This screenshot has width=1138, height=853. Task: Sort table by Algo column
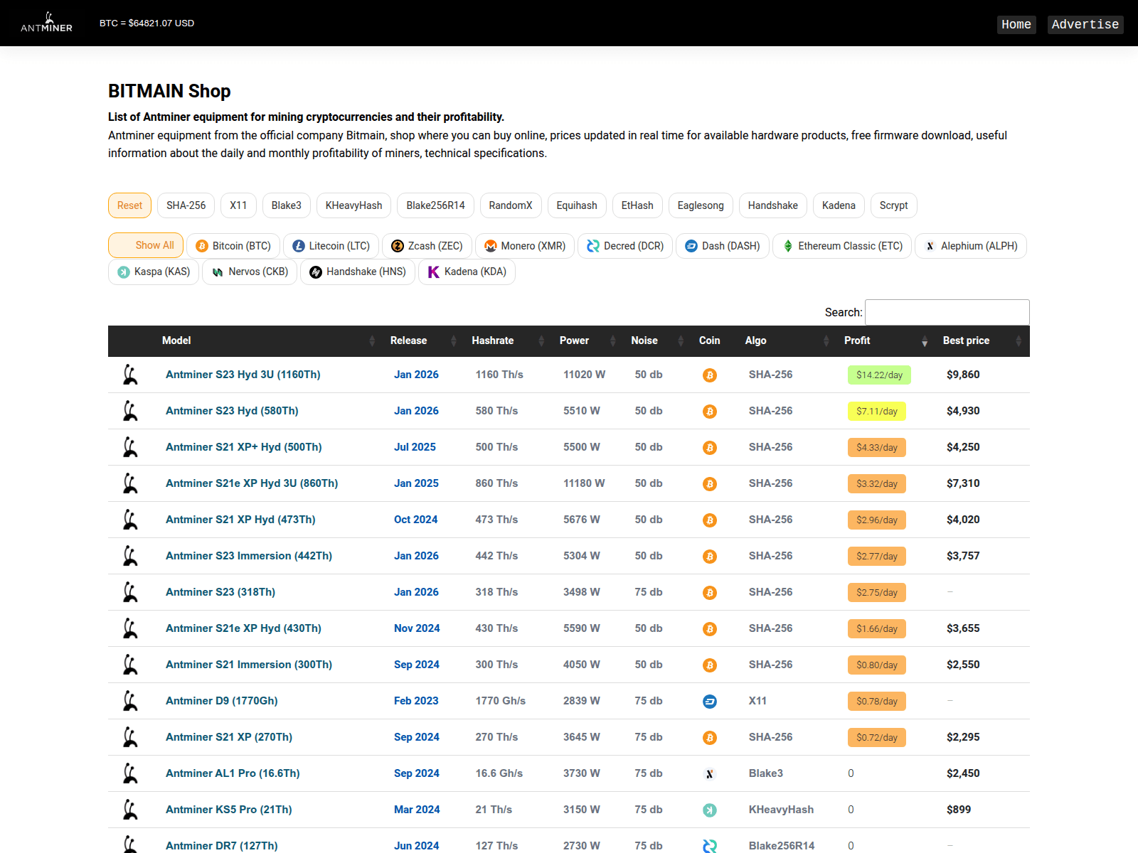click(x=786, y=340)
